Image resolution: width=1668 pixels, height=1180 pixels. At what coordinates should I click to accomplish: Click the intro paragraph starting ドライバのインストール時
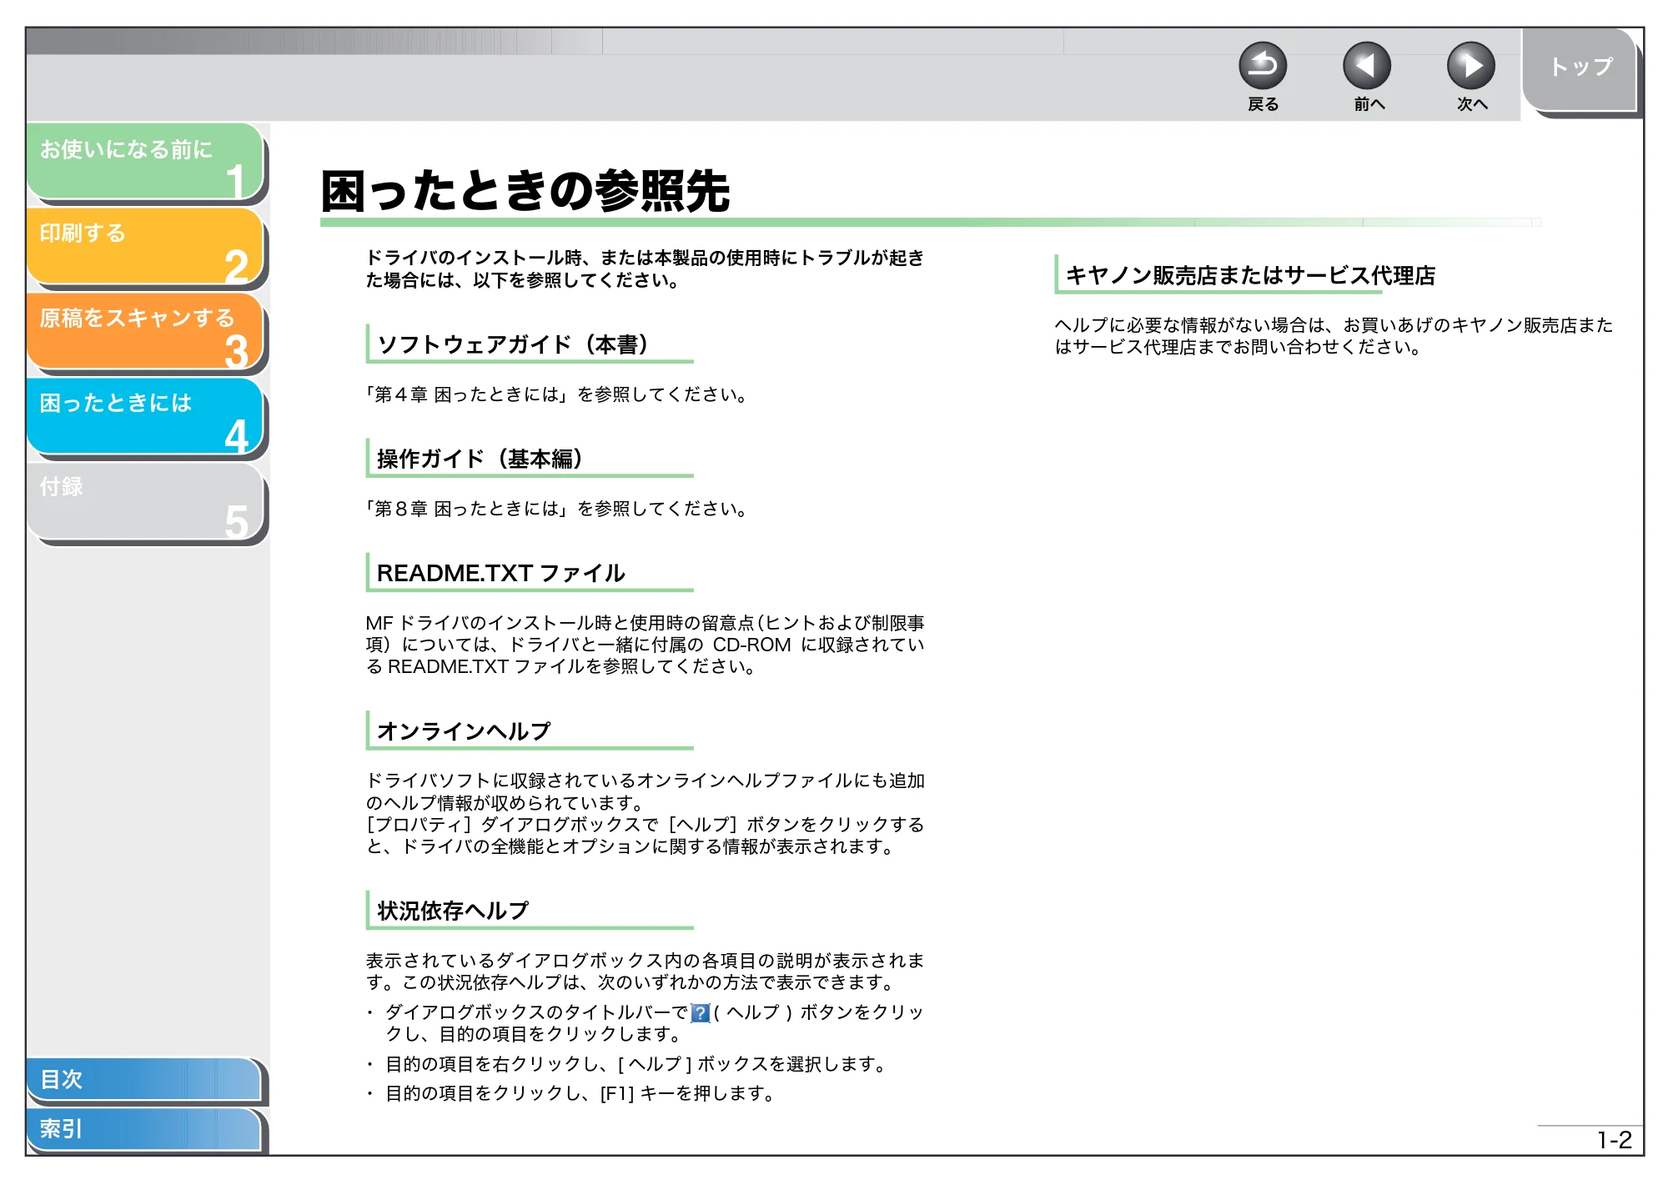point(645,269)
